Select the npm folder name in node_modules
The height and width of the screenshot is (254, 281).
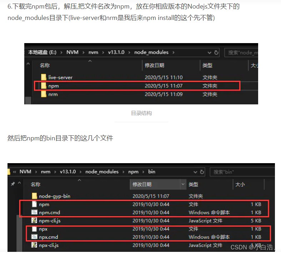tap(54, 86)
